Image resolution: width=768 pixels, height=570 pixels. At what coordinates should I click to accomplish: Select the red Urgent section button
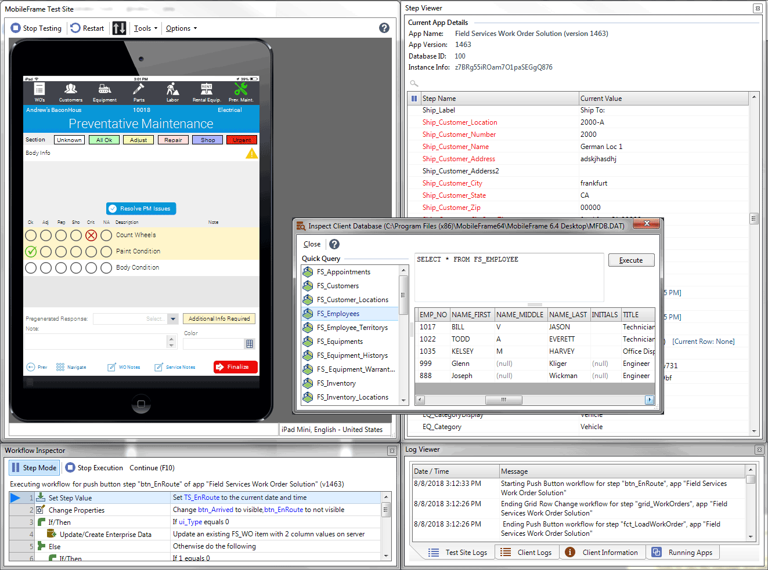pyautogui.click(x=241, y=140)
